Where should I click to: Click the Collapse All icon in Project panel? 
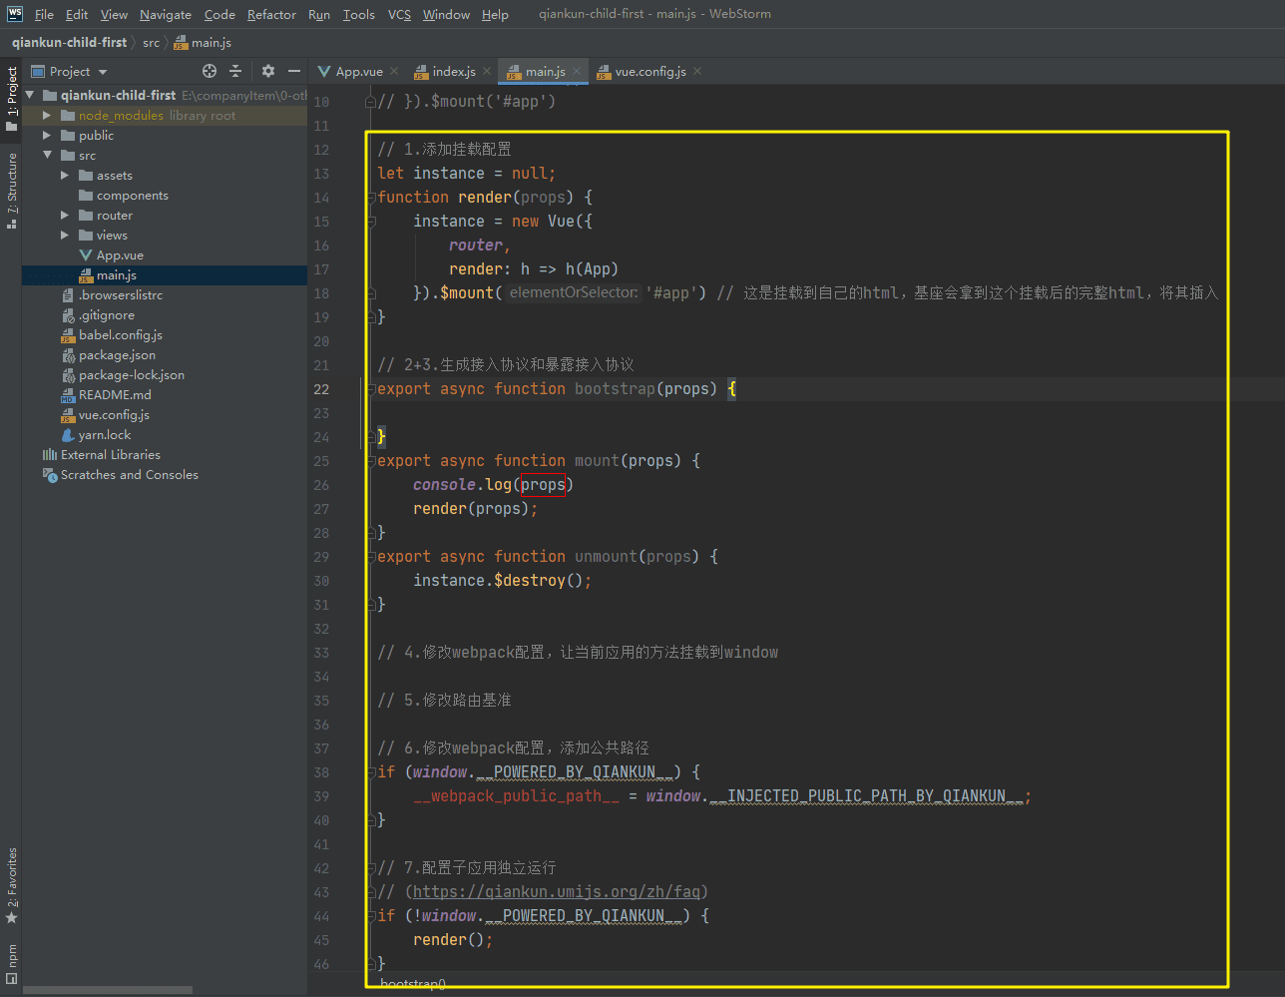pos(235,71)
